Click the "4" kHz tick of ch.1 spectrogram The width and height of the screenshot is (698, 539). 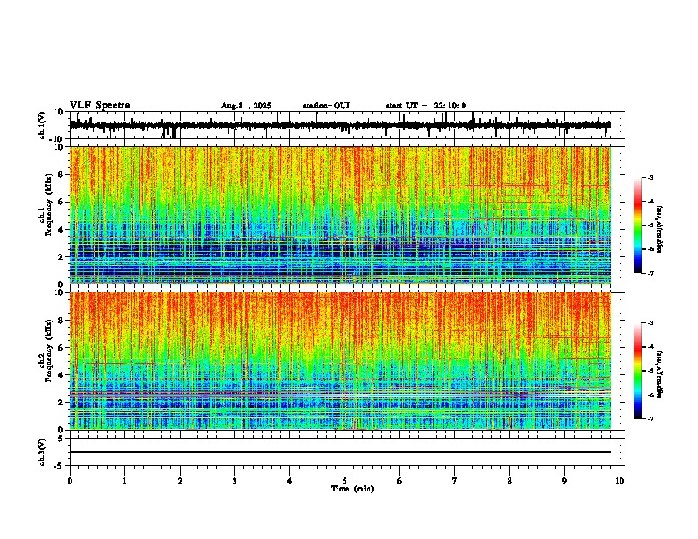[x=62, y=230]
